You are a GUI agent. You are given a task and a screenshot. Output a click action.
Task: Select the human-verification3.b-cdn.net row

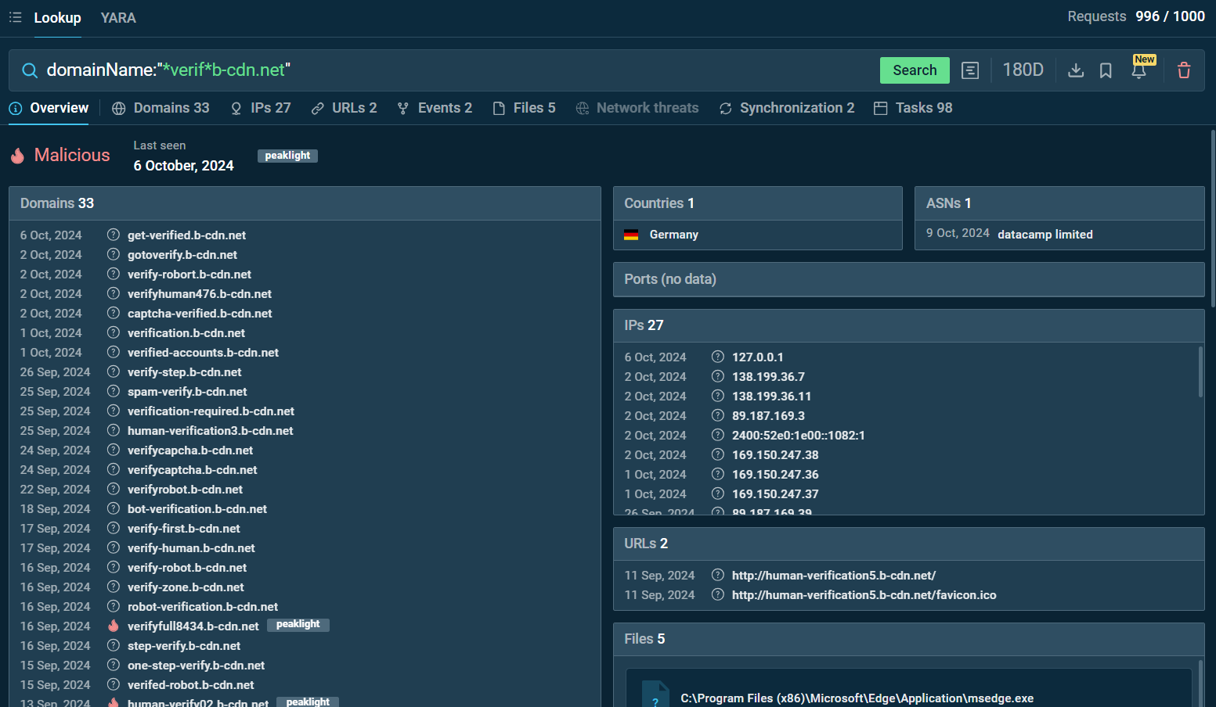tap(305, 431)
